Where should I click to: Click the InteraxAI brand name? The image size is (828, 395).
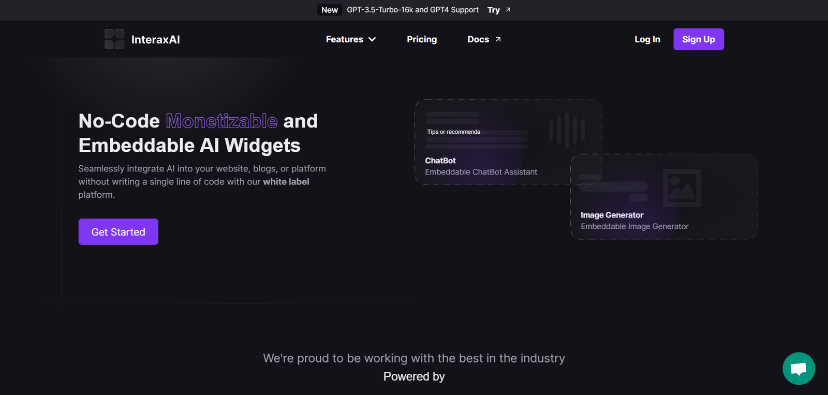tap(156, 40)
